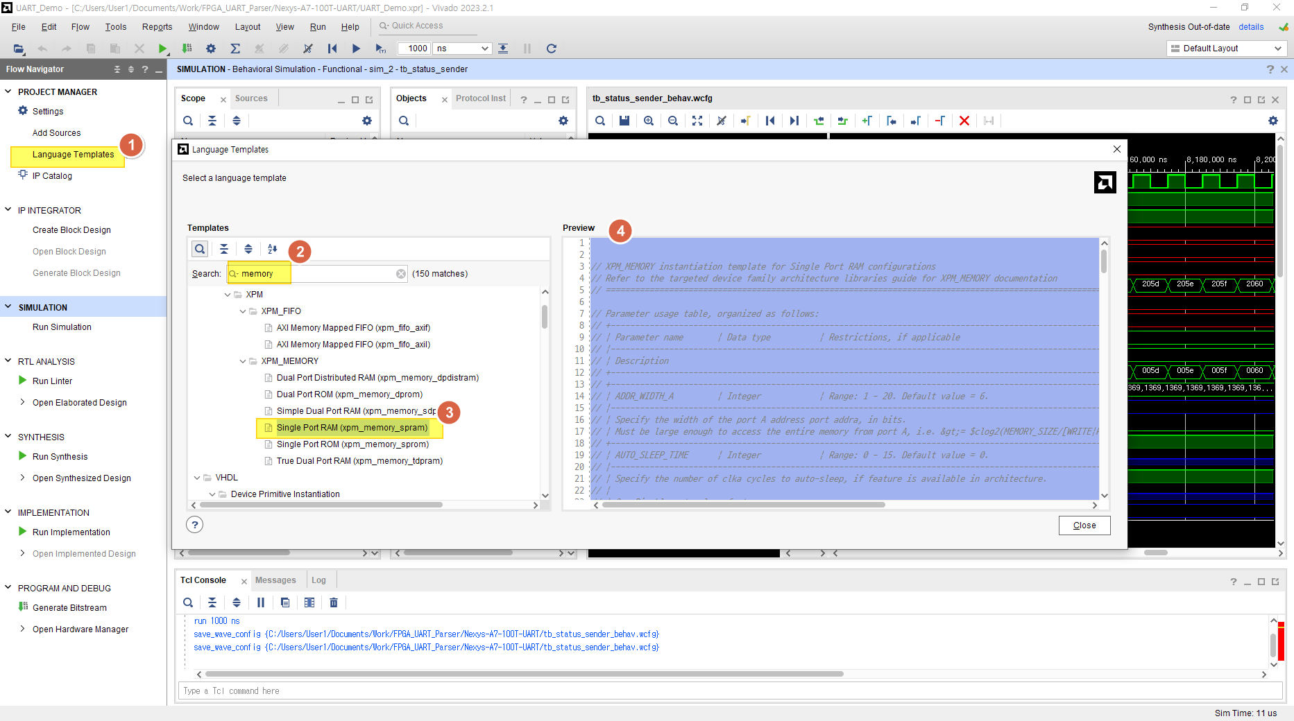Collapse the XPM_MEMORY folder
This screenshot has width=1294, height=721.
tap(243, 361)
